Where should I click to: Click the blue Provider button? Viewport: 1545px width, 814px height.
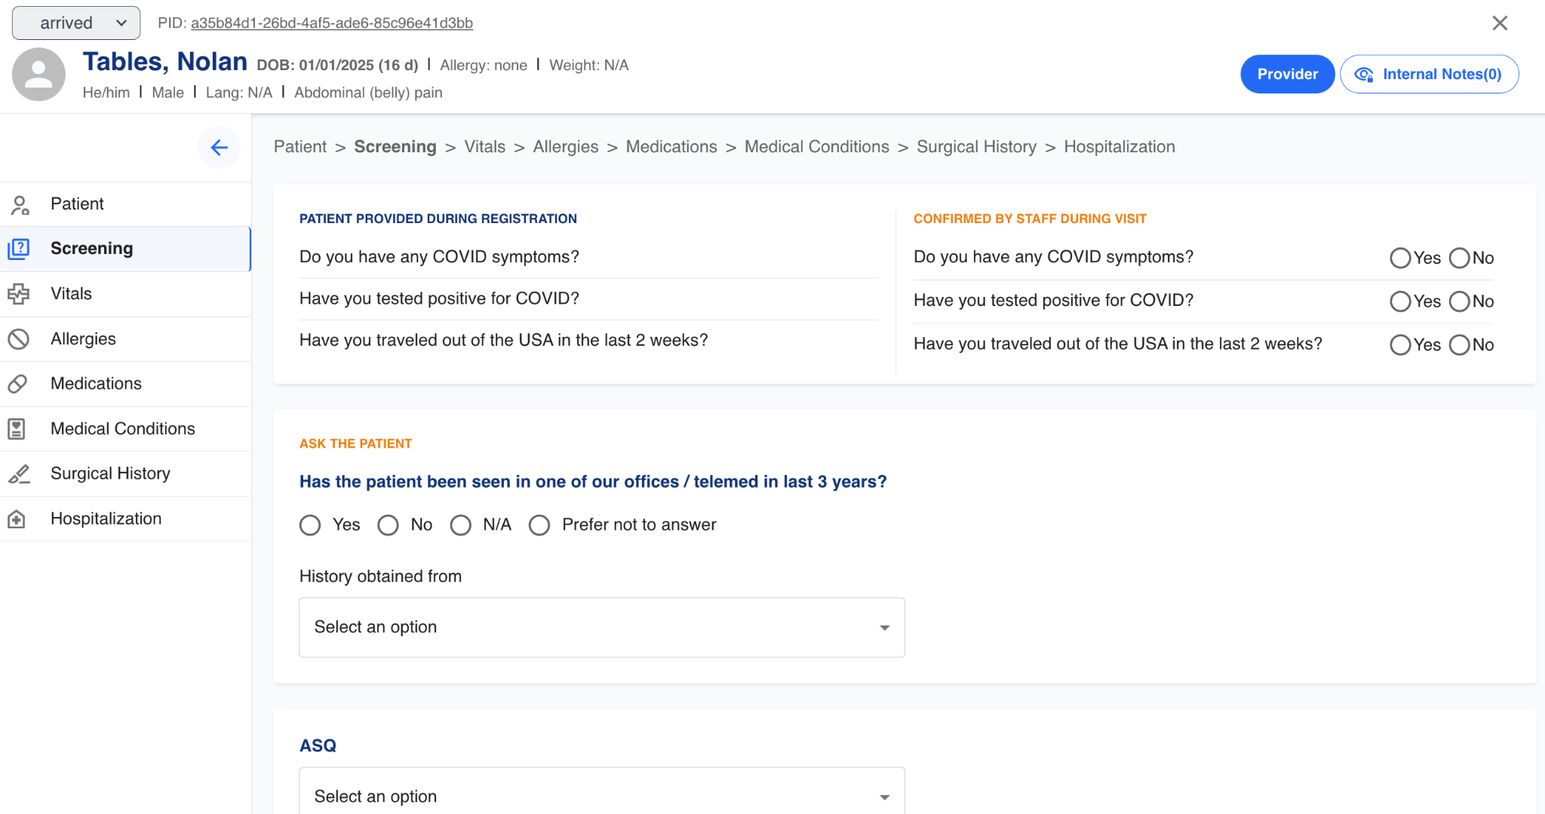tap(1287, 74)
